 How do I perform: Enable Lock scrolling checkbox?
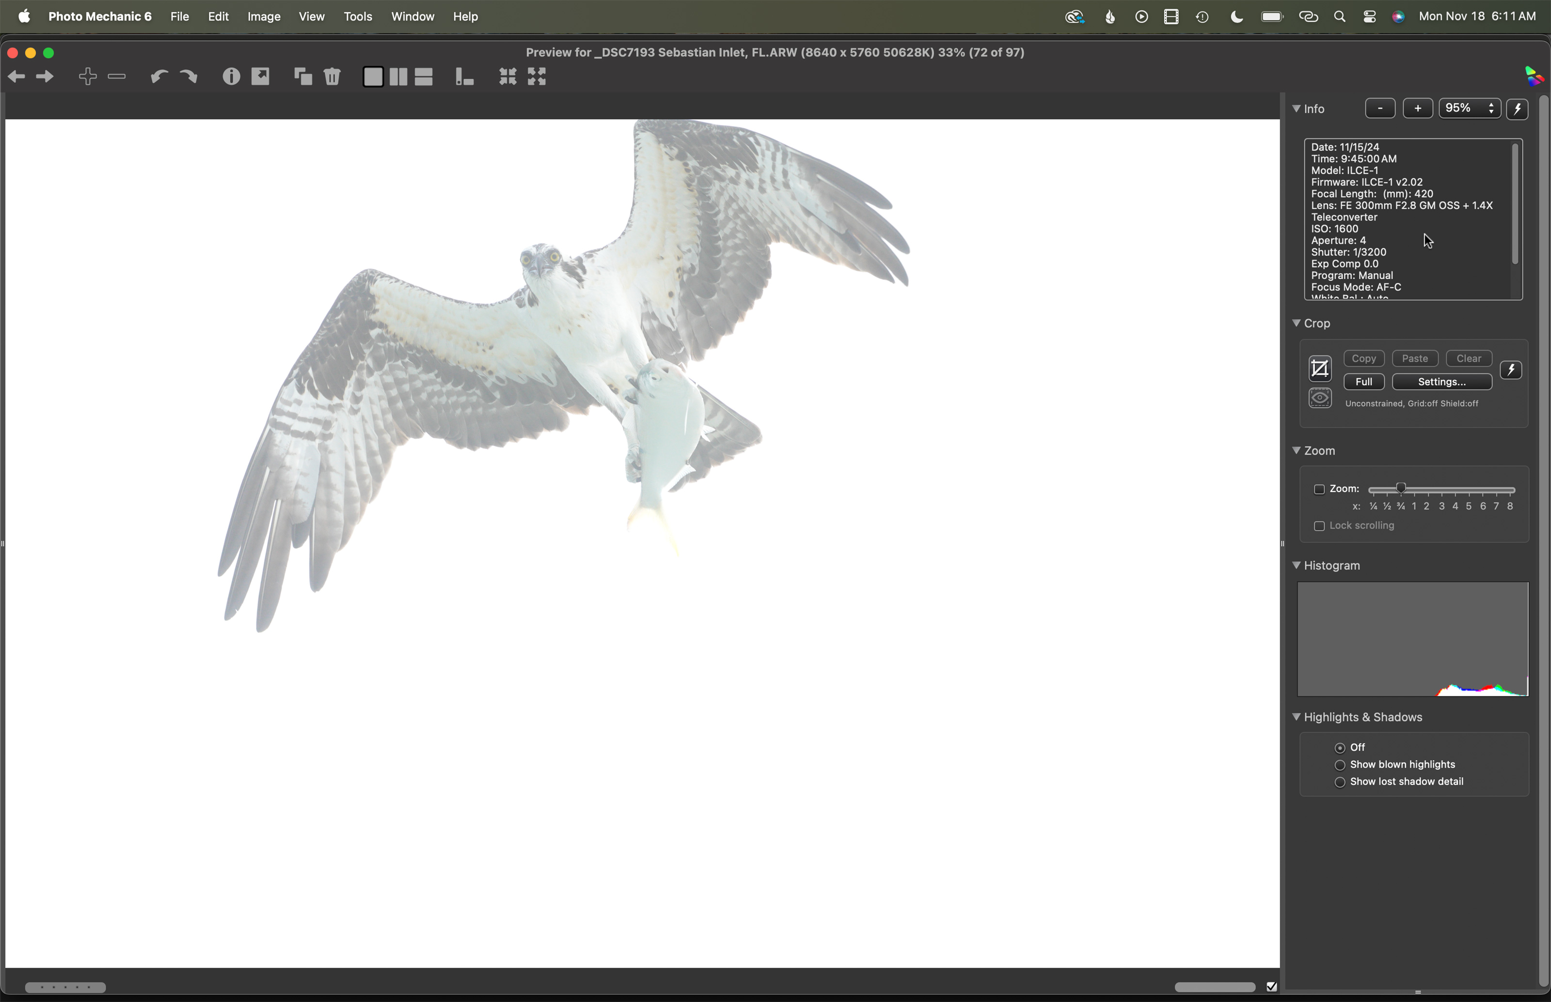(1319, 526)
